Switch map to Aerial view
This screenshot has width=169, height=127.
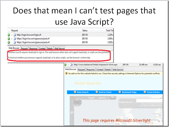pos(102,98)
